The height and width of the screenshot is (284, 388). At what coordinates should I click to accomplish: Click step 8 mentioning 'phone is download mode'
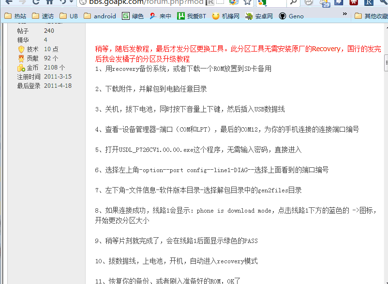pos(236,215)
